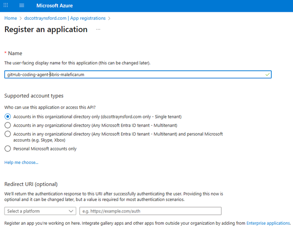Click the Microsoft Azure title
Image resolution: width=293 pixels, height=227 pixels.
click(x=55, y=5)
